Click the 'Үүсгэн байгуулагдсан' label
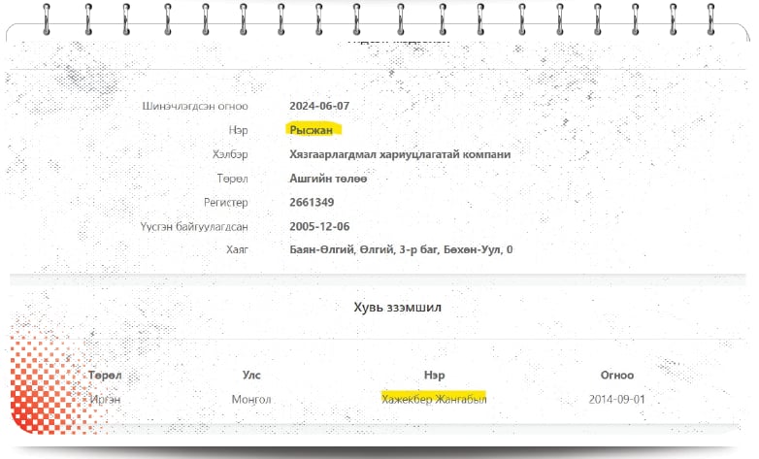 pos(194,227)
